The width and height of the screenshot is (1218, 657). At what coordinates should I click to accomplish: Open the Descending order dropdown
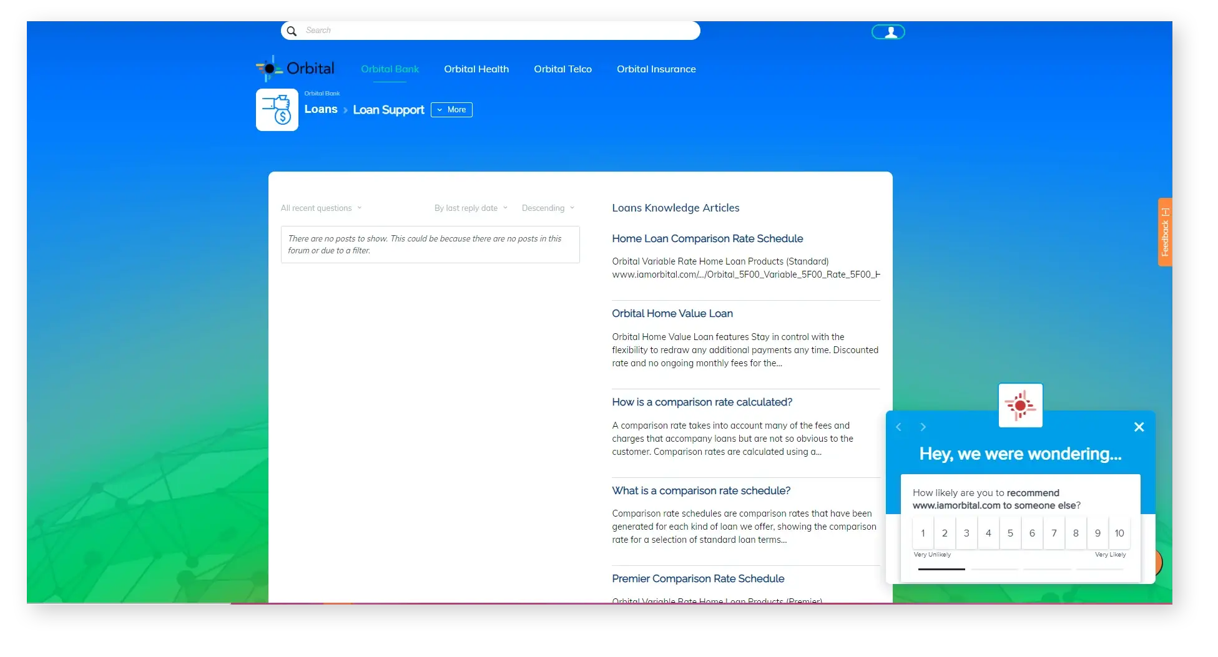click(548, 208)
